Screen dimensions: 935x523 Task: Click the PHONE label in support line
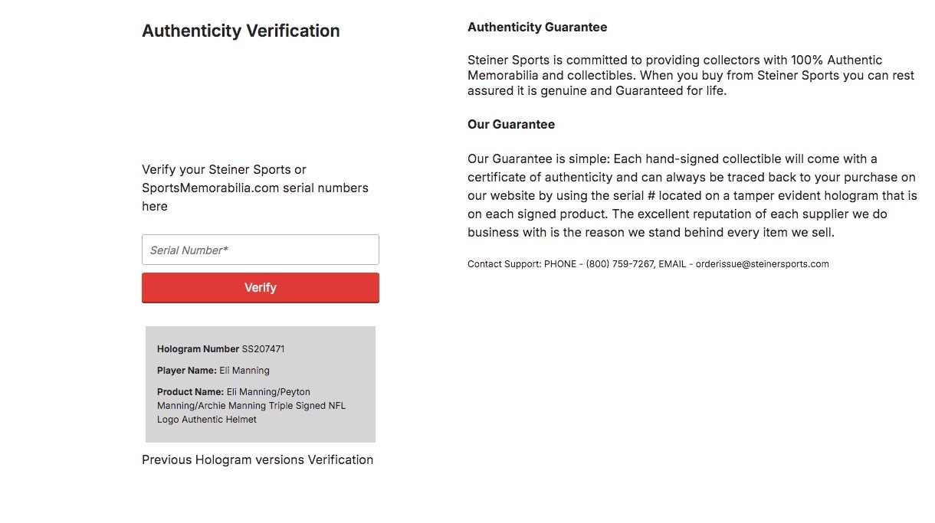coord(559,264)
